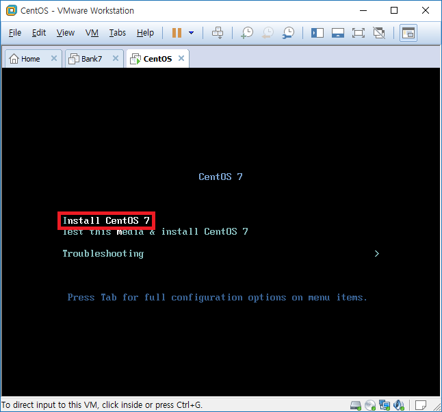Image resolution: width=442 pixels, height=412 pixels.
Task: Close the CentOS tab
Action: click(x=181, y=58)
